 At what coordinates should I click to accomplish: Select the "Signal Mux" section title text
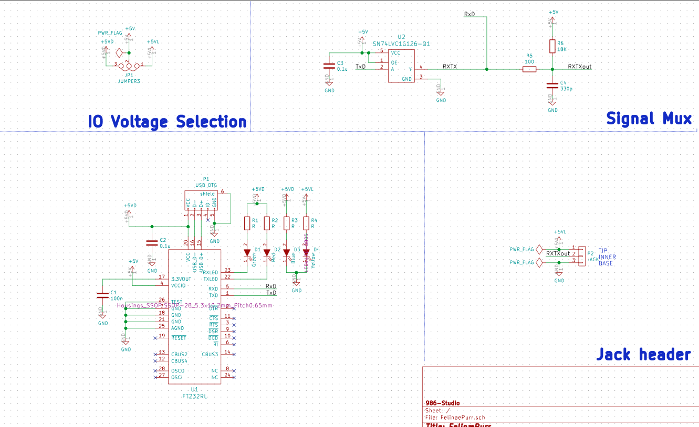pos(649,119)
